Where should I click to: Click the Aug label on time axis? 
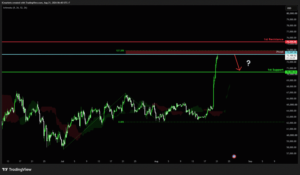[x=156, y=162]
